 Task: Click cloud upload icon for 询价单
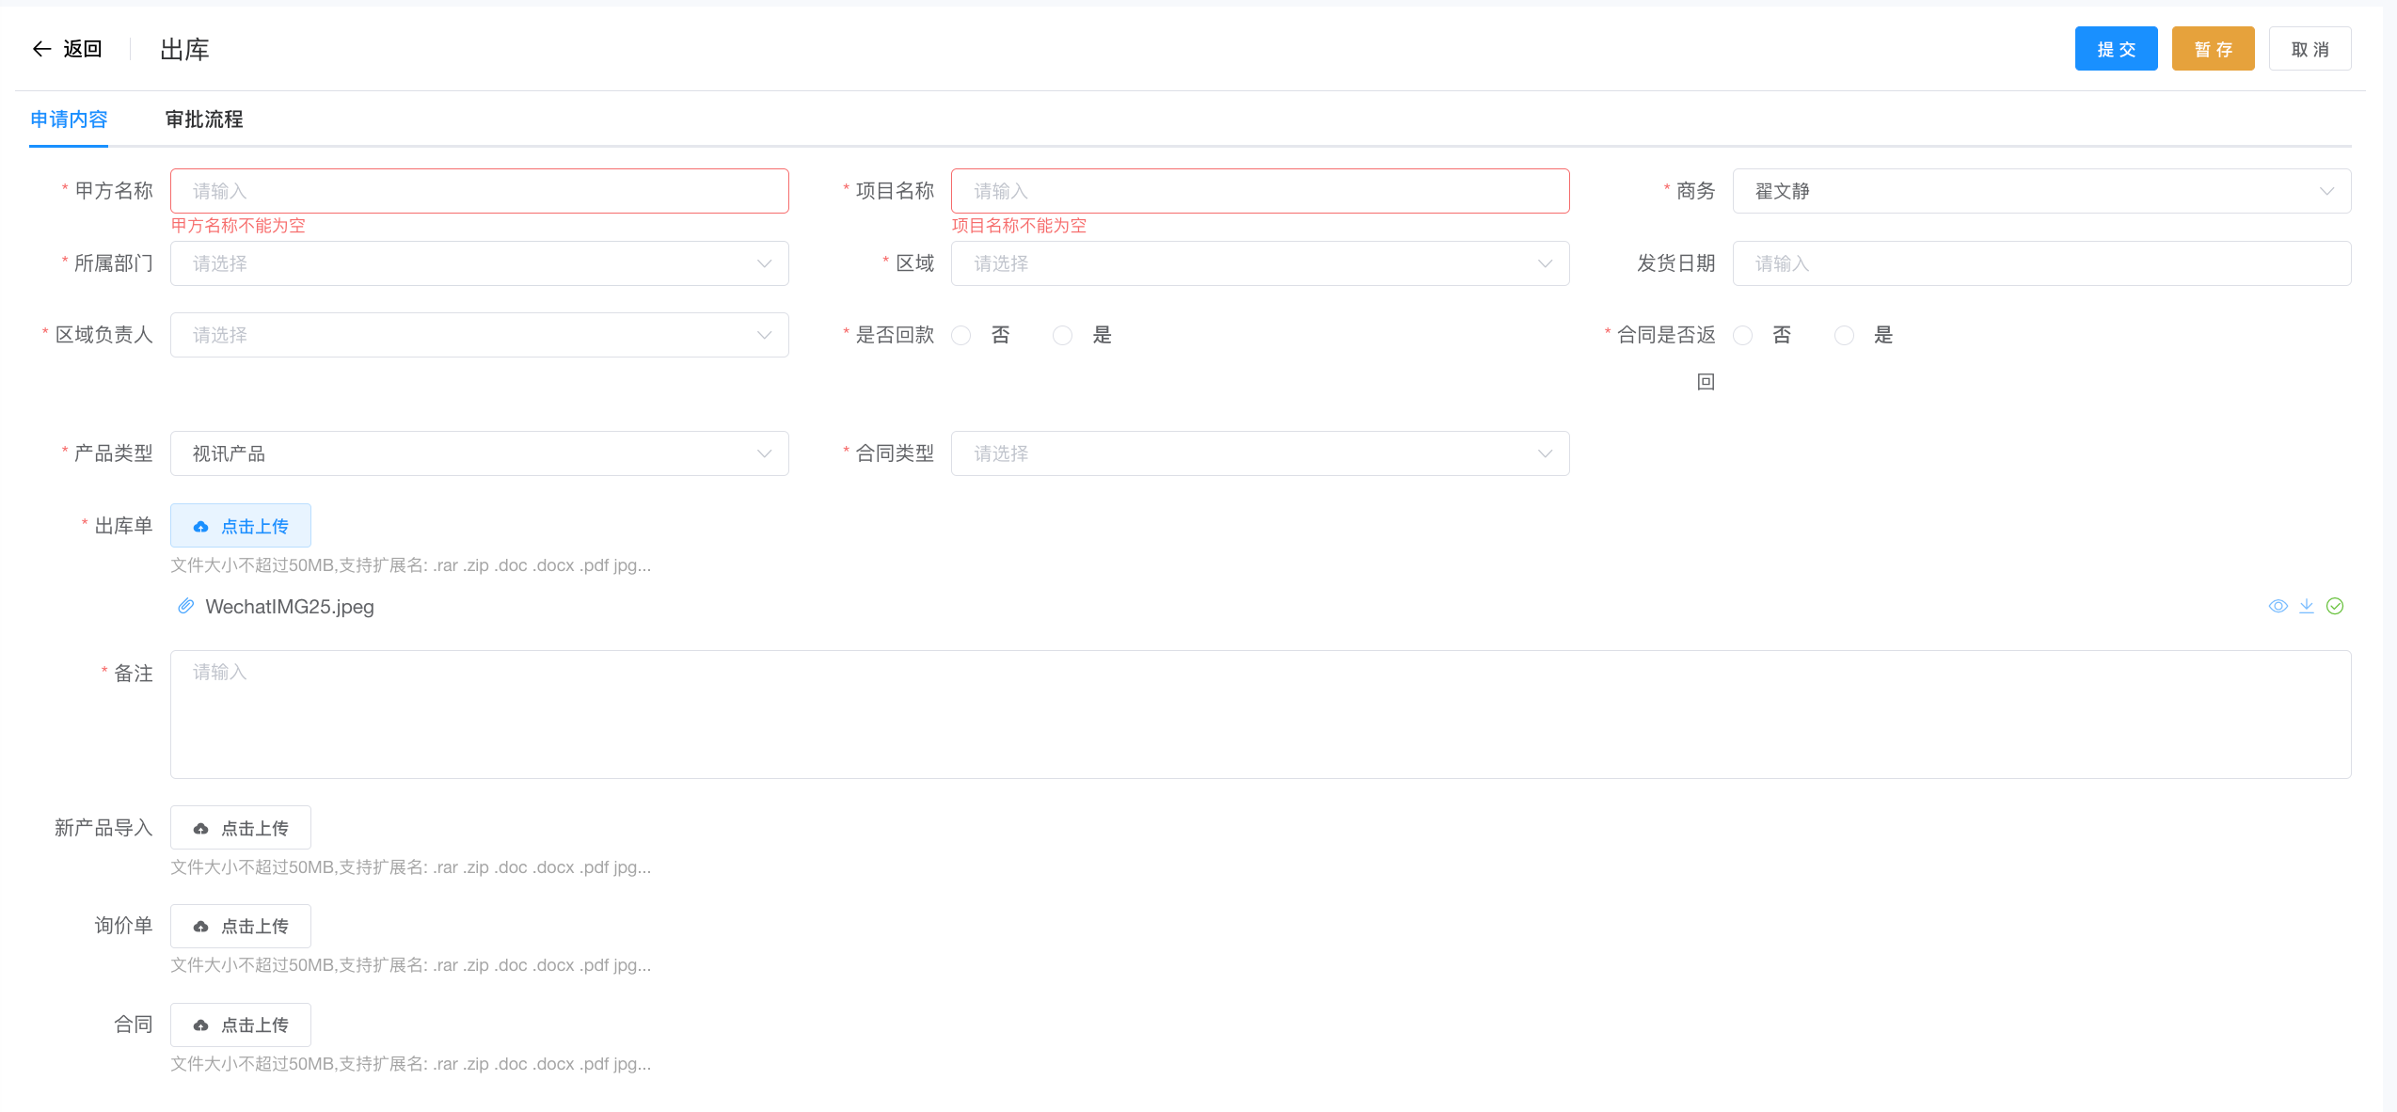click(201, 928)
